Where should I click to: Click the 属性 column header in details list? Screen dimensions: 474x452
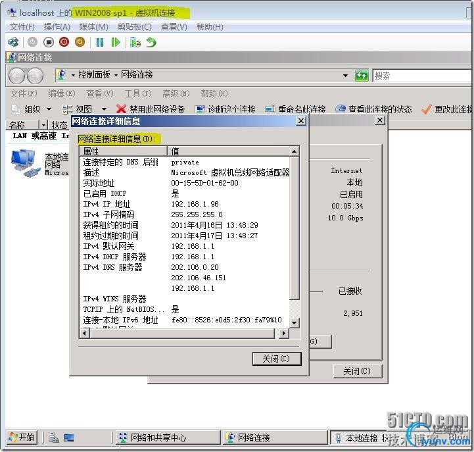[124, 151]
